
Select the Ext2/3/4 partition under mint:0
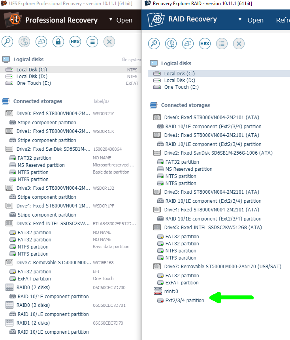point(185,300)
